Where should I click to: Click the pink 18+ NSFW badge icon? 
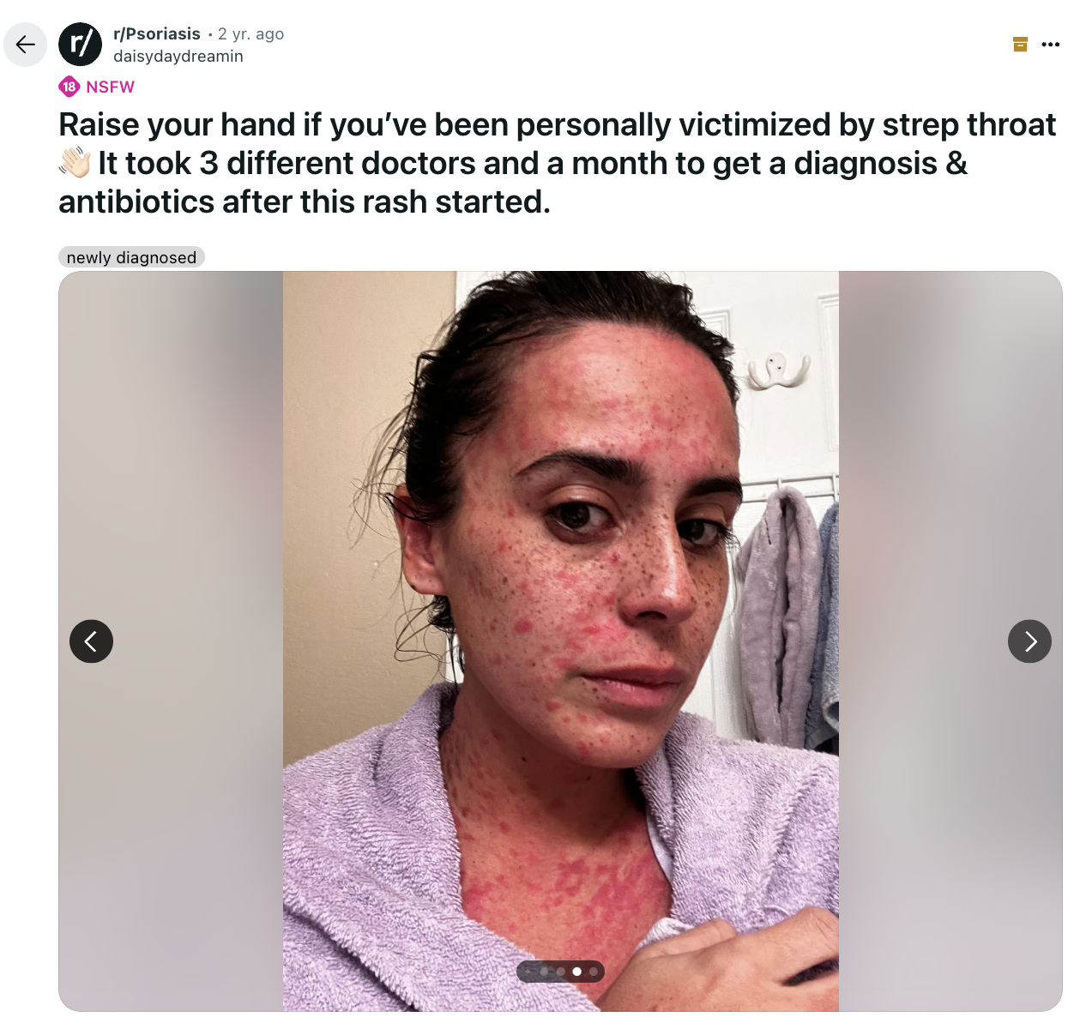pyautogui.click(x=69, y=87)
